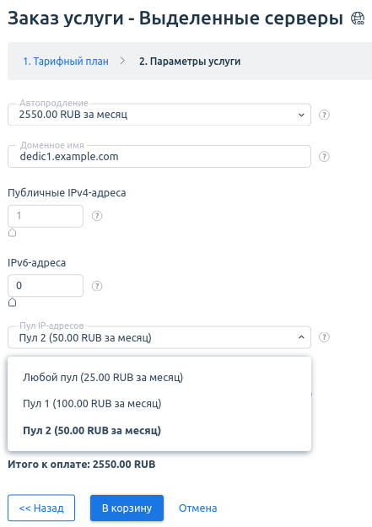
Task: Click the Доменное имя input field
Action: (x=159, y=156)
